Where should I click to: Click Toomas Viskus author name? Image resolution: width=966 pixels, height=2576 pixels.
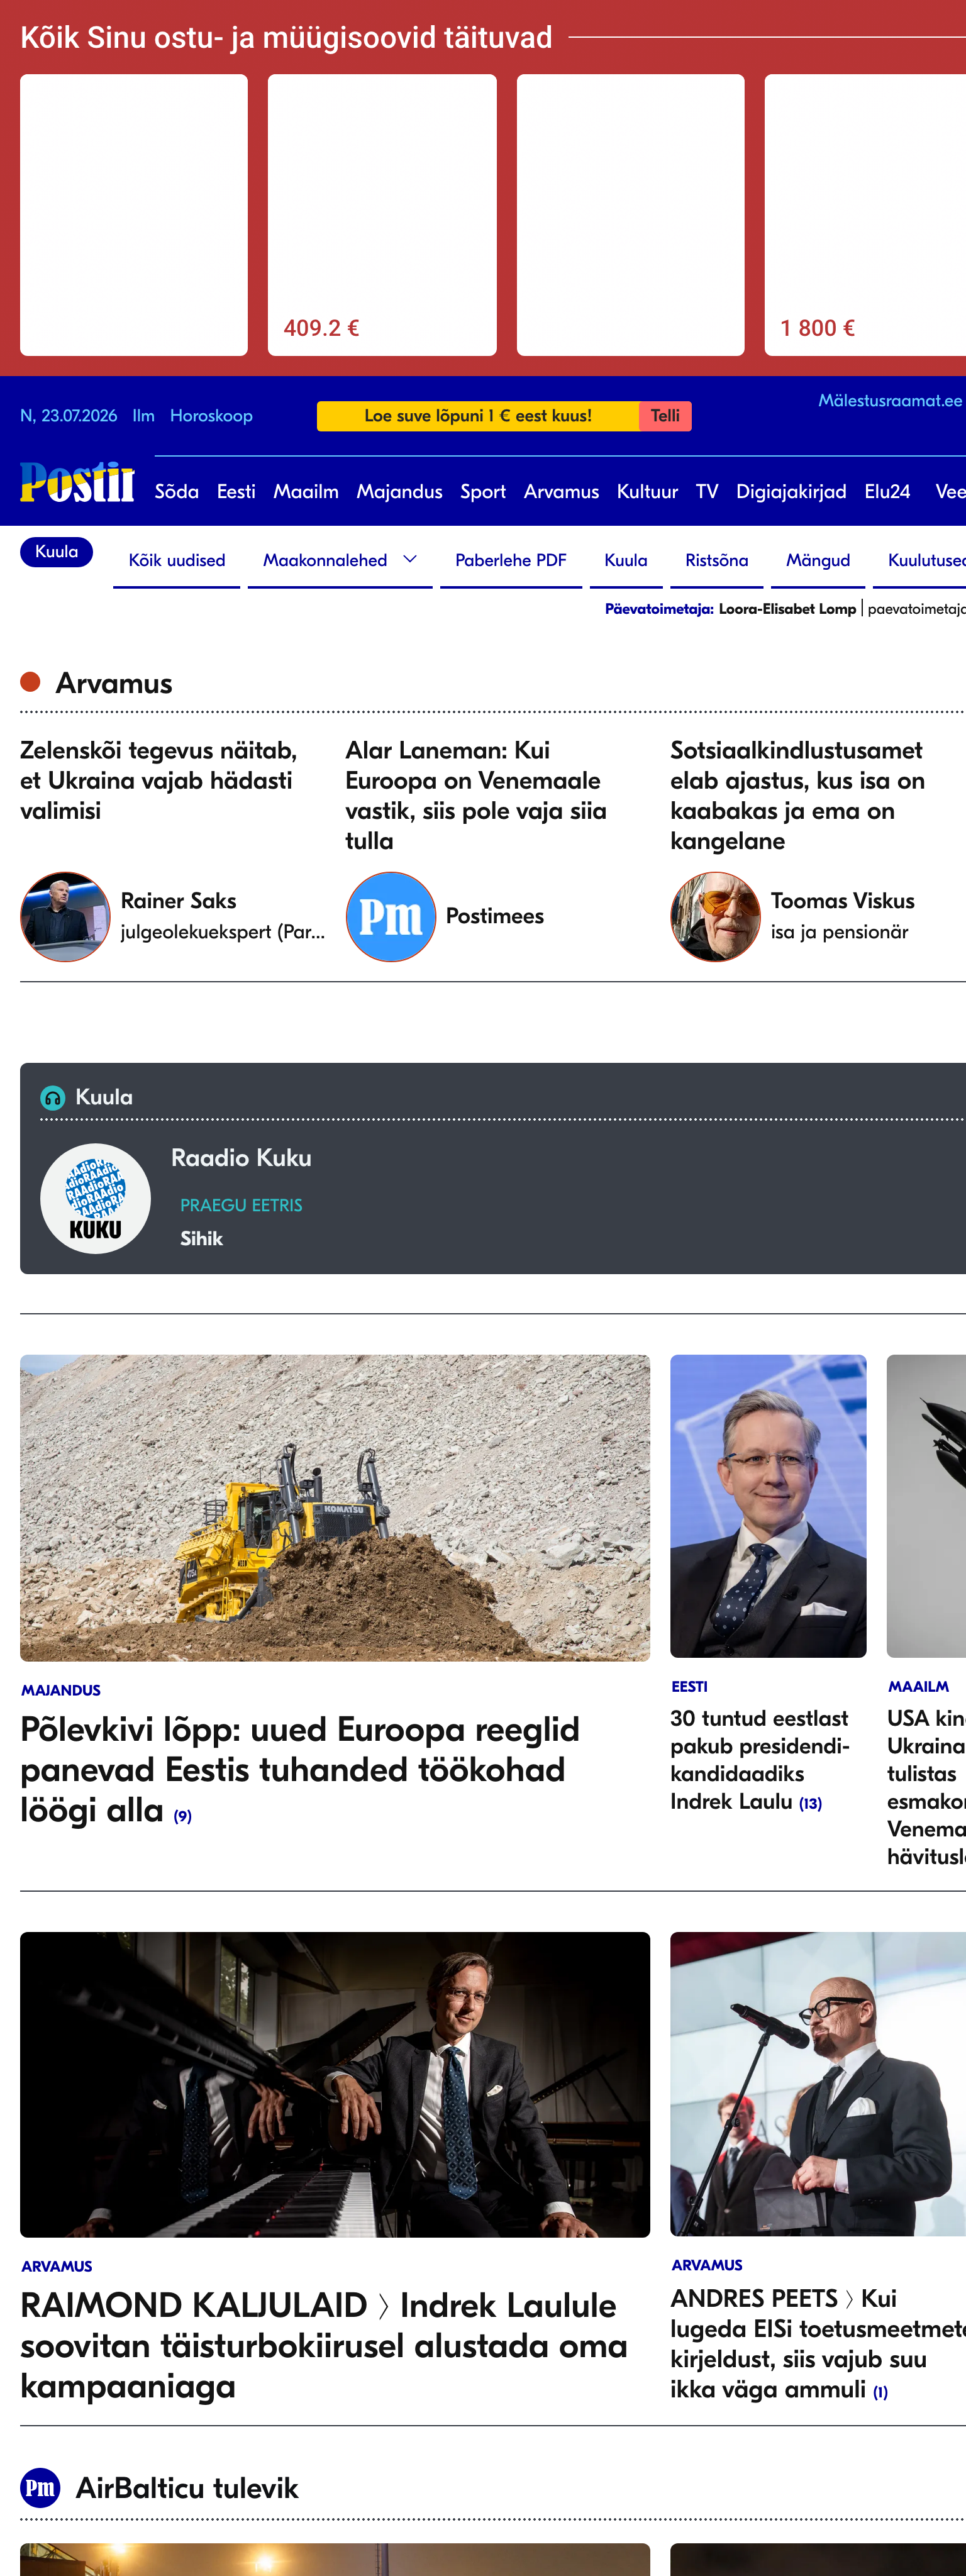[x=843, y=900]
